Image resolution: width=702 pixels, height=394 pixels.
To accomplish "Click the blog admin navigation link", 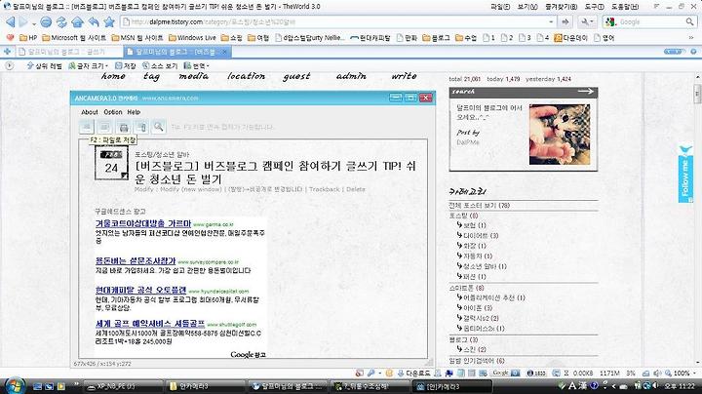I will 351,76.
